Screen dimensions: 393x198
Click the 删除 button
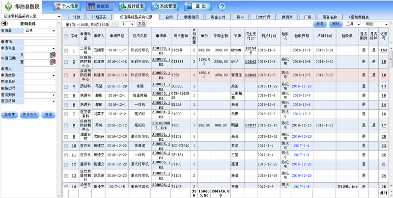pyautogui.click(x=336, y=24)
